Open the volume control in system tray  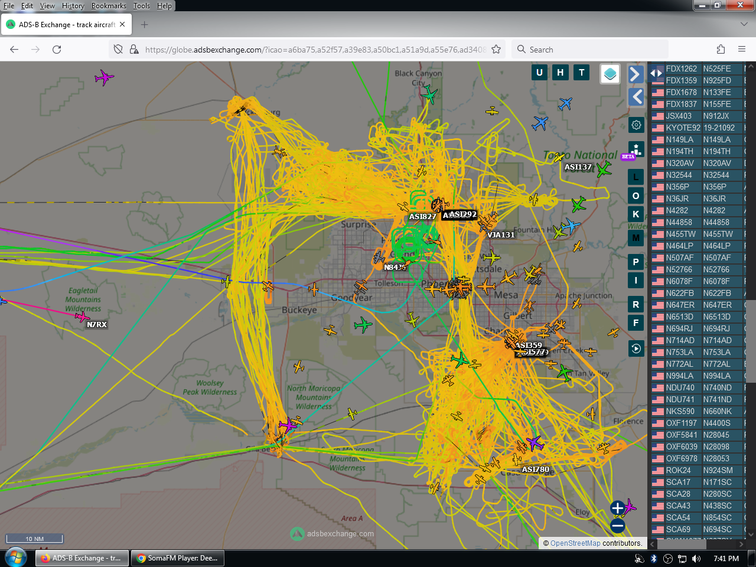coord(696,558)
